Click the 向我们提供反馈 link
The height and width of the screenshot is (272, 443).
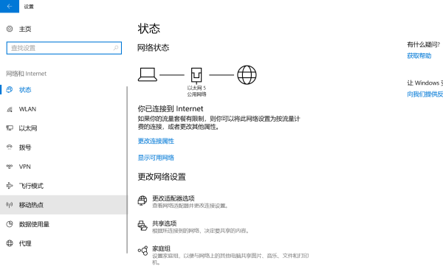pos(425,94)
